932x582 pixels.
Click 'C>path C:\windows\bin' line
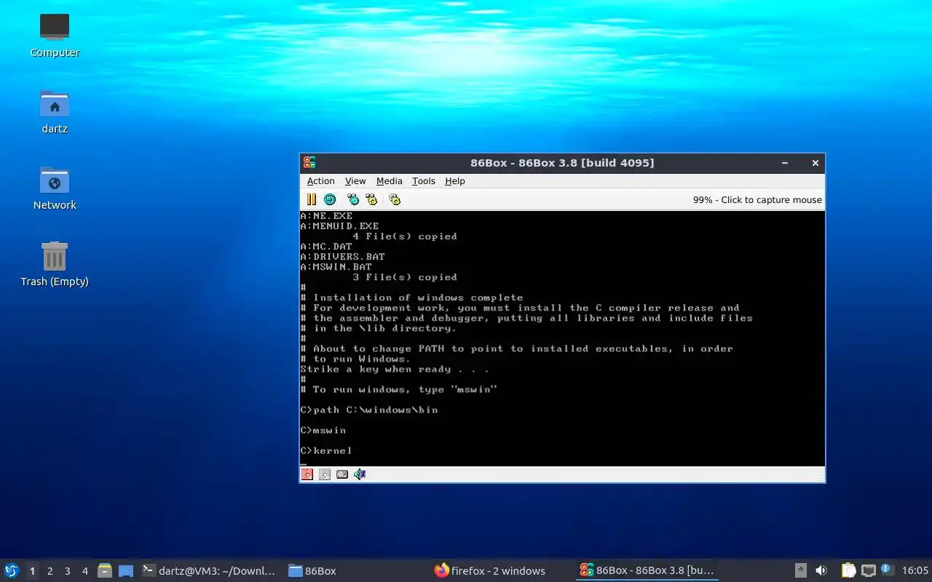click(369, 410)
